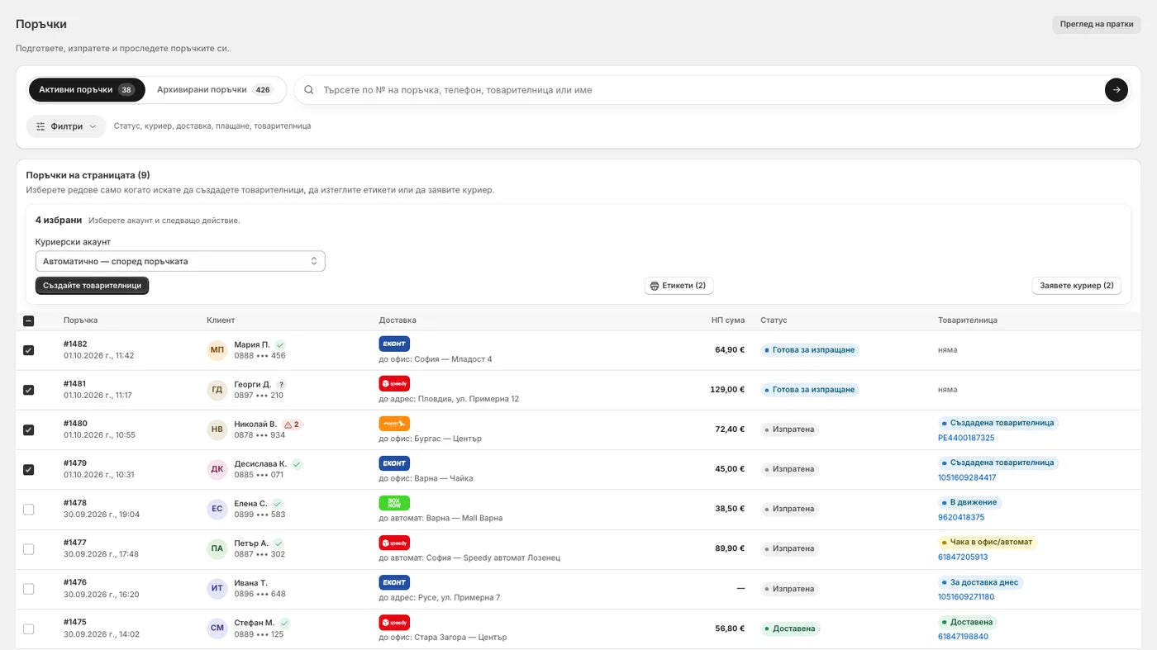This screenshot has width=1157, height=650.
Task: Click the BoxNow logo for order #1478
Action: [x=394, y=503]
